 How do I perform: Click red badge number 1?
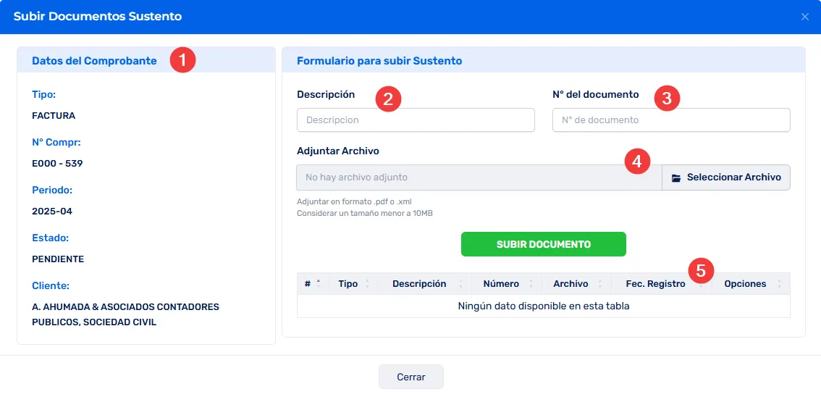point(182,60)
